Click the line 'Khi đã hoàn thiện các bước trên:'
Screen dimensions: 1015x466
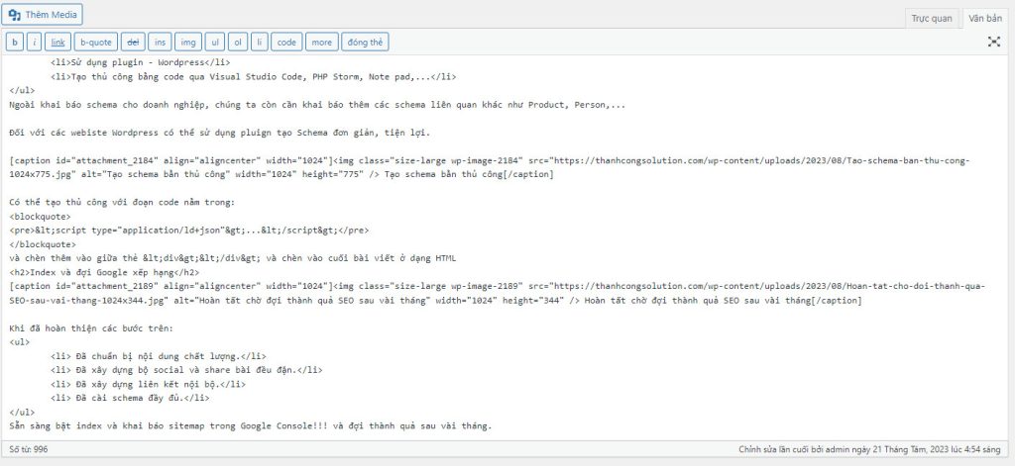click(91, 328)
